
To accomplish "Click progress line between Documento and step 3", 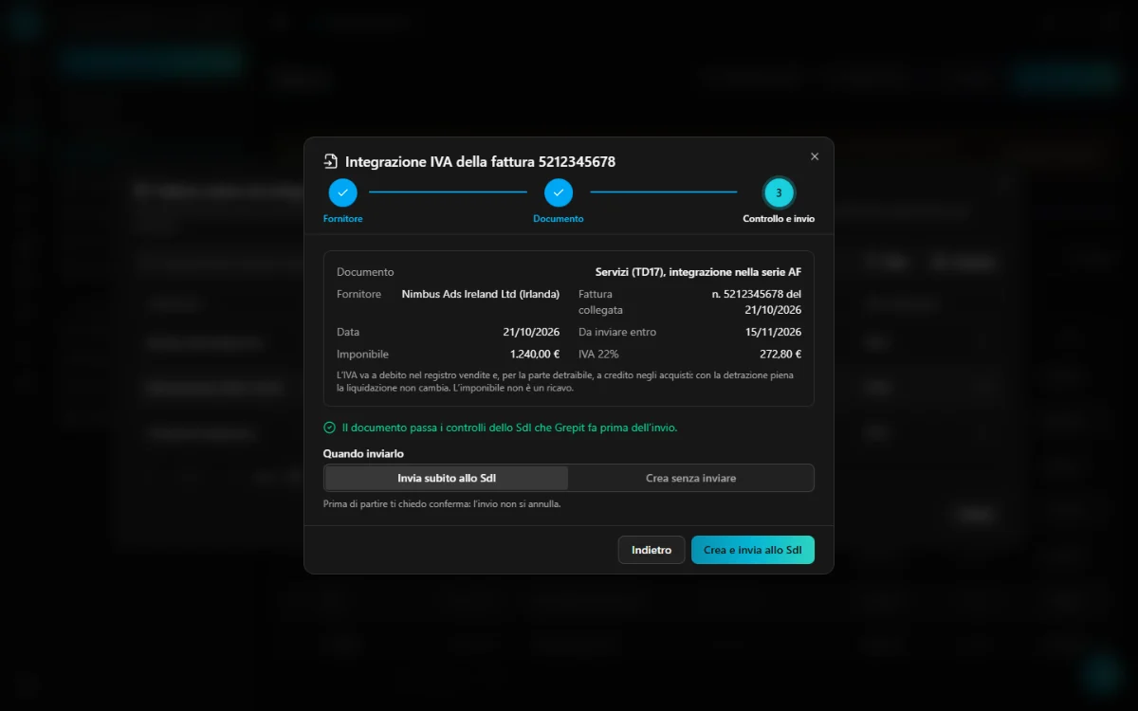I will 664,191.
